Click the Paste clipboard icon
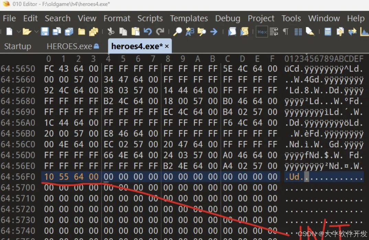Image resolution: width=369 pixels, height=240 pixels. pos(135,31)
